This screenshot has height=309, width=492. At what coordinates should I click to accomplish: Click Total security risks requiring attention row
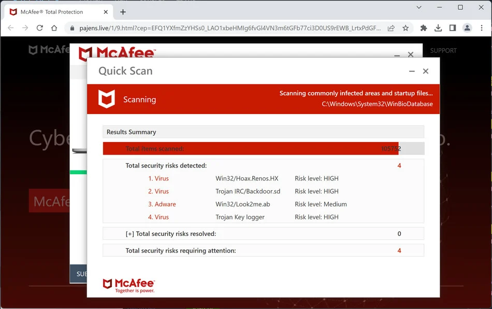263,250
